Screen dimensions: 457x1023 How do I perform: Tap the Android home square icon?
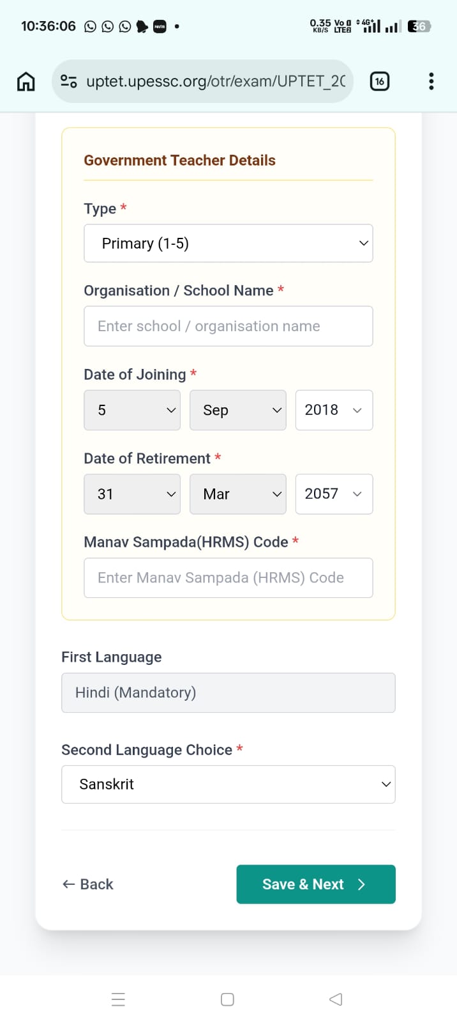pos(227,999)
